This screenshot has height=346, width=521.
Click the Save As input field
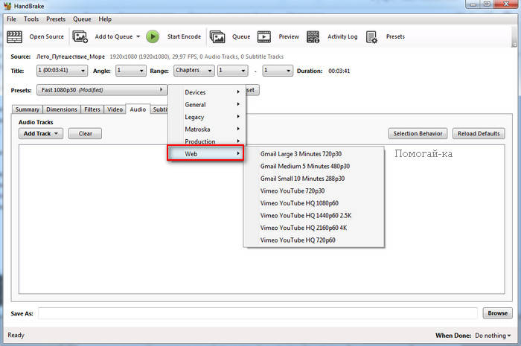pyautogui.click(x=258, y=313)
